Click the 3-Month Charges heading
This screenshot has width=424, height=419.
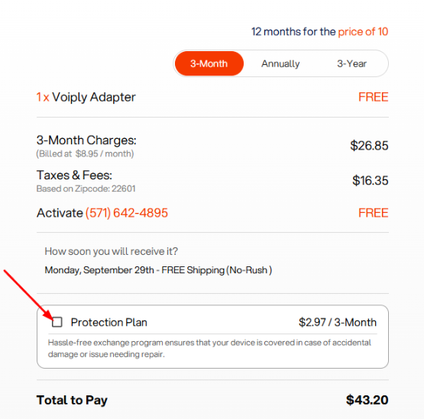86,140
